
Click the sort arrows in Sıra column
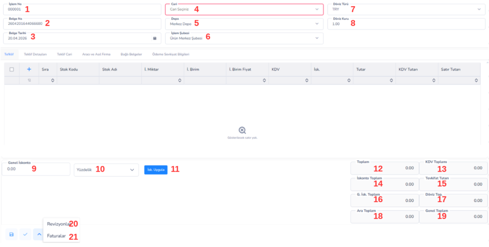pos(53,81)
